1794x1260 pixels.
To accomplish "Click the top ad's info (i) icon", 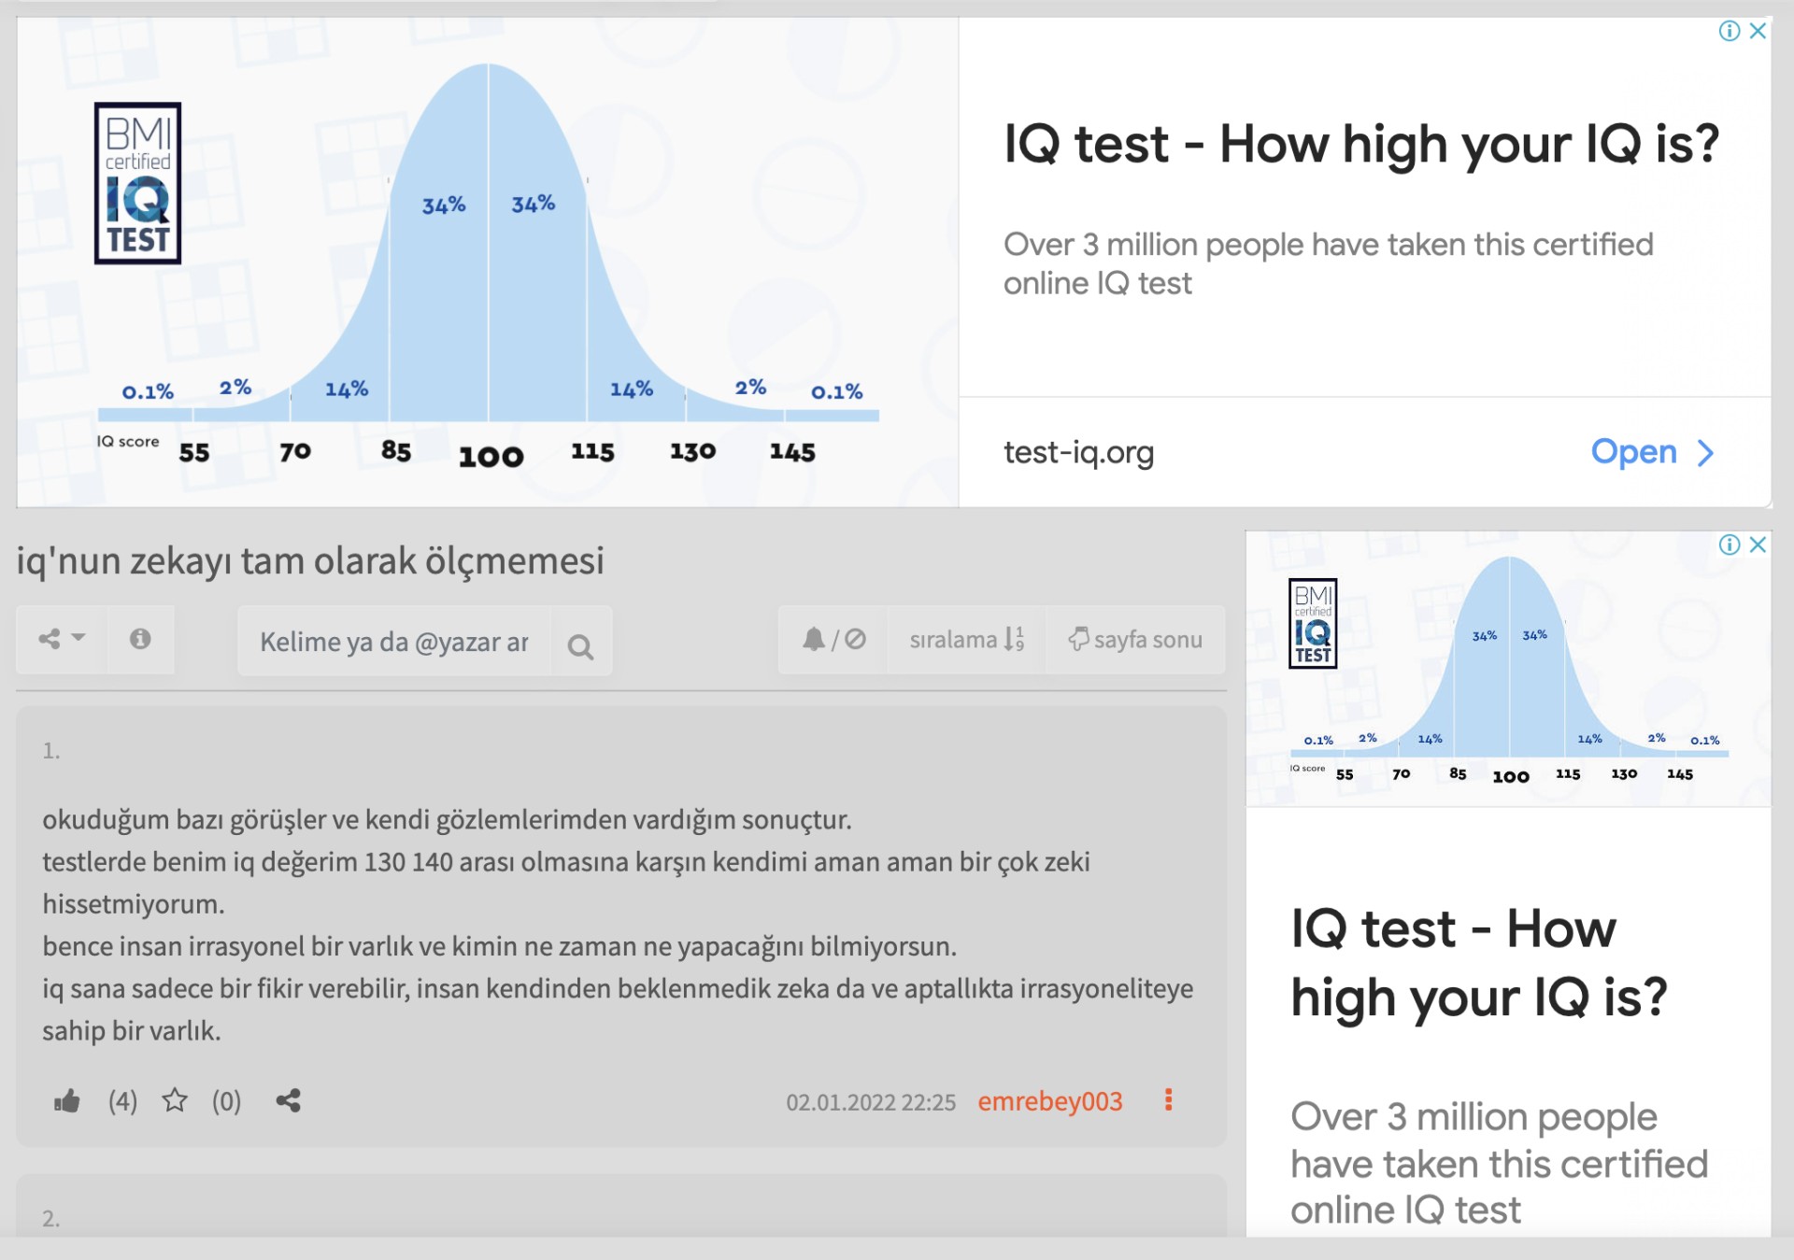I will [x=1729, y=31].
